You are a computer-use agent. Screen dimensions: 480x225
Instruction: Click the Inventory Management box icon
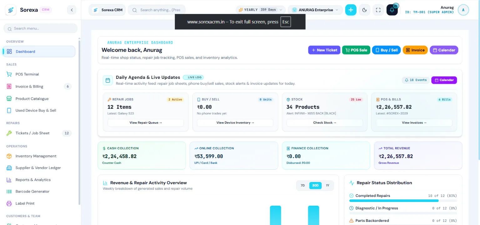coord(9,156)
